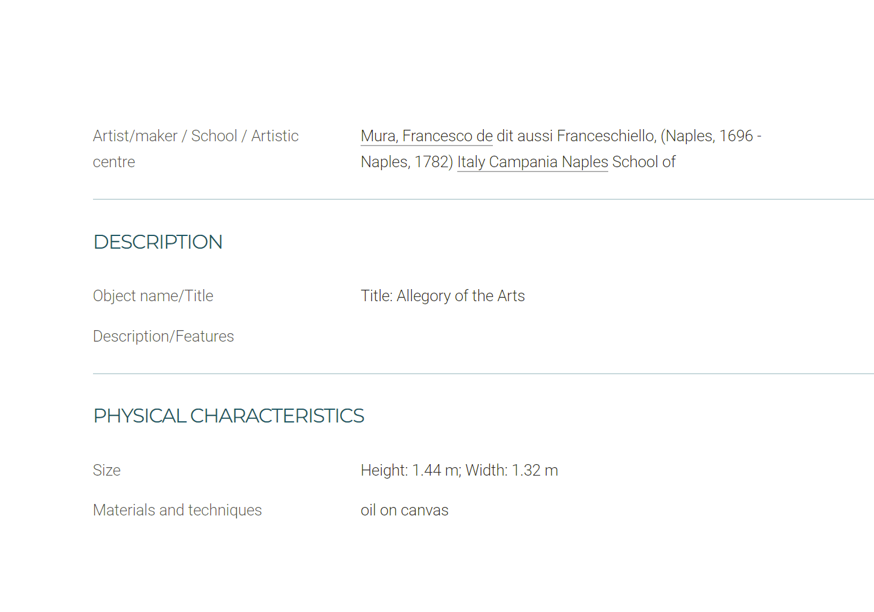Screen dimensions: 874x612
Task: Select the DESCRIPTION section heading
Action: [158, 242]
